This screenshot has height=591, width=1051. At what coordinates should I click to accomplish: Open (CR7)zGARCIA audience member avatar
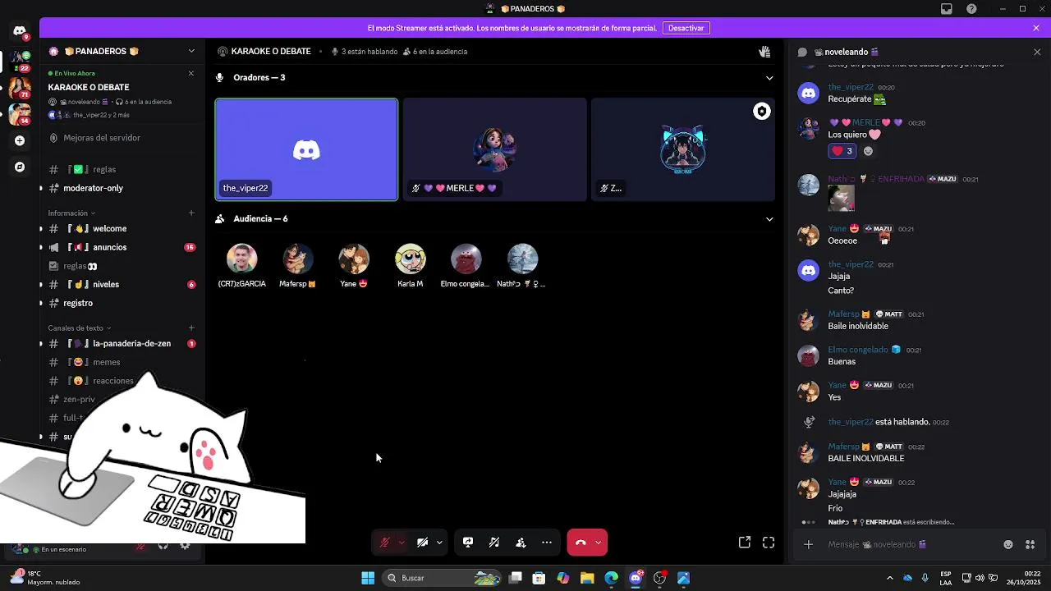[241, 259]
